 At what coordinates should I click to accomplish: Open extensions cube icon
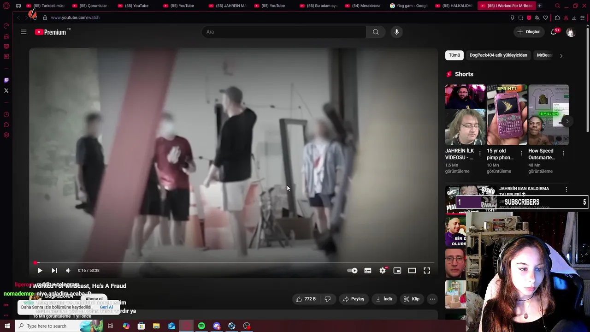(x=557, y=18)
